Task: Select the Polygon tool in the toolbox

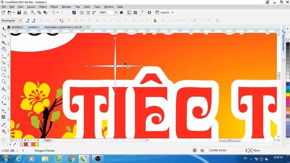Action: 4,81
